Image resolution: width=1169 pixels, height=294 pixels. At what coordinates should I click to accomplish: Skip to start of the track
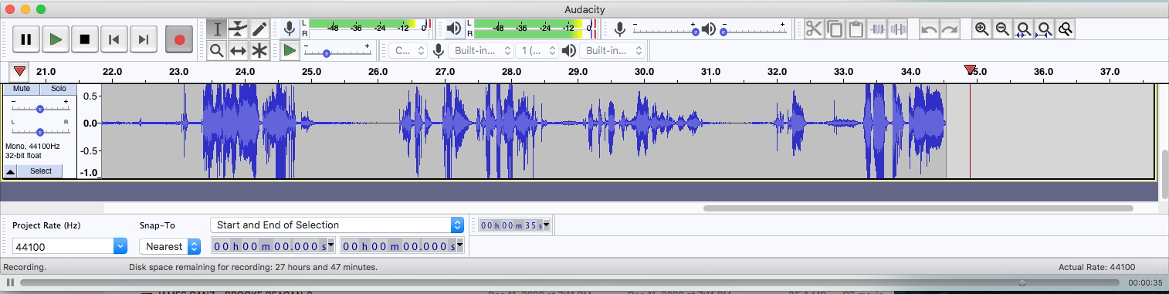click(114, 39)
